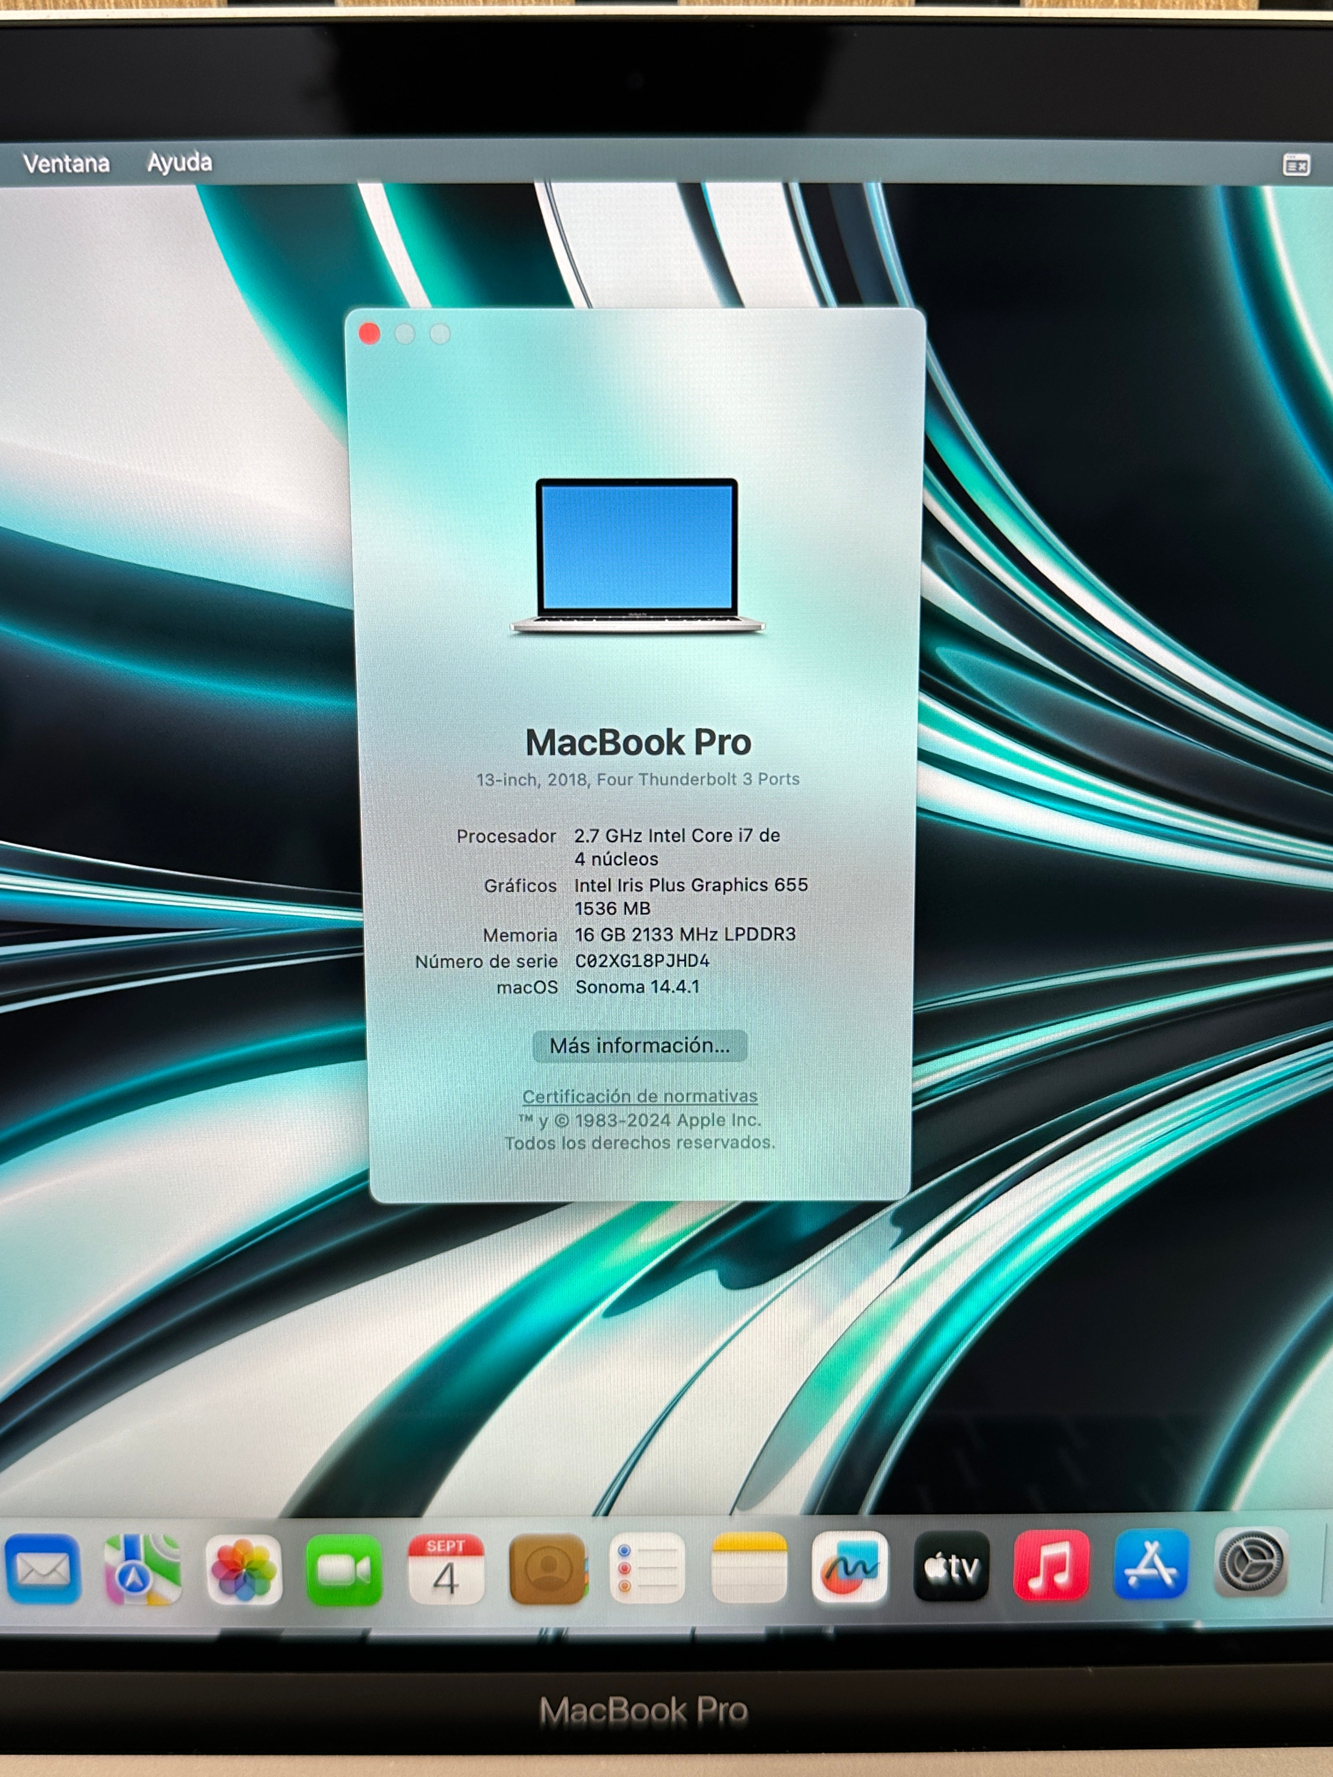Click 16 GB 2133 MHz LPDDR3 text
Viewport: 1333px width, 1777px height.
(685, 934)
